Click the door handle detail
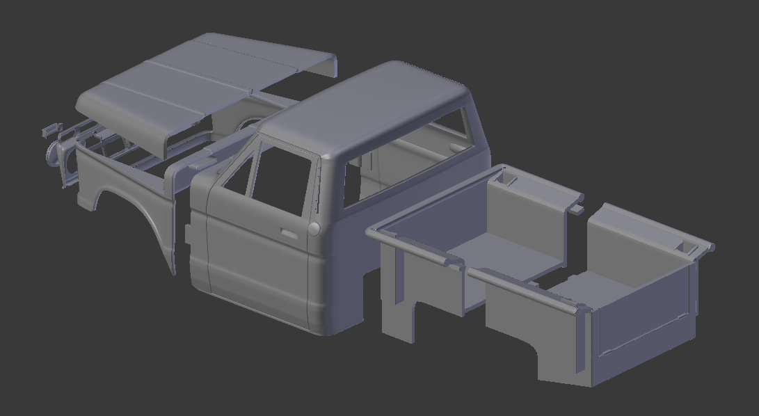The image size is (759, 416). (287, 232)
